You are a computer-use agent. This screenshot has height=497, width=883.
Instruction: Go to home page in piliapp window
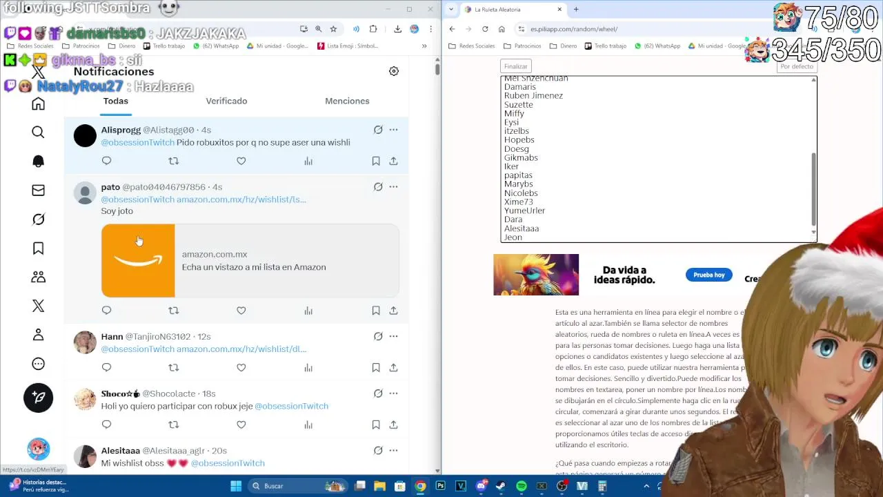(x=502, y=29)
